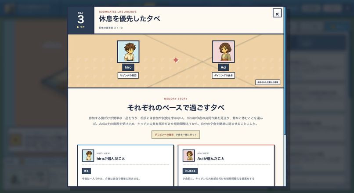
Task: Click the HIRO VIEW label
Action: (x=103, y=153)
